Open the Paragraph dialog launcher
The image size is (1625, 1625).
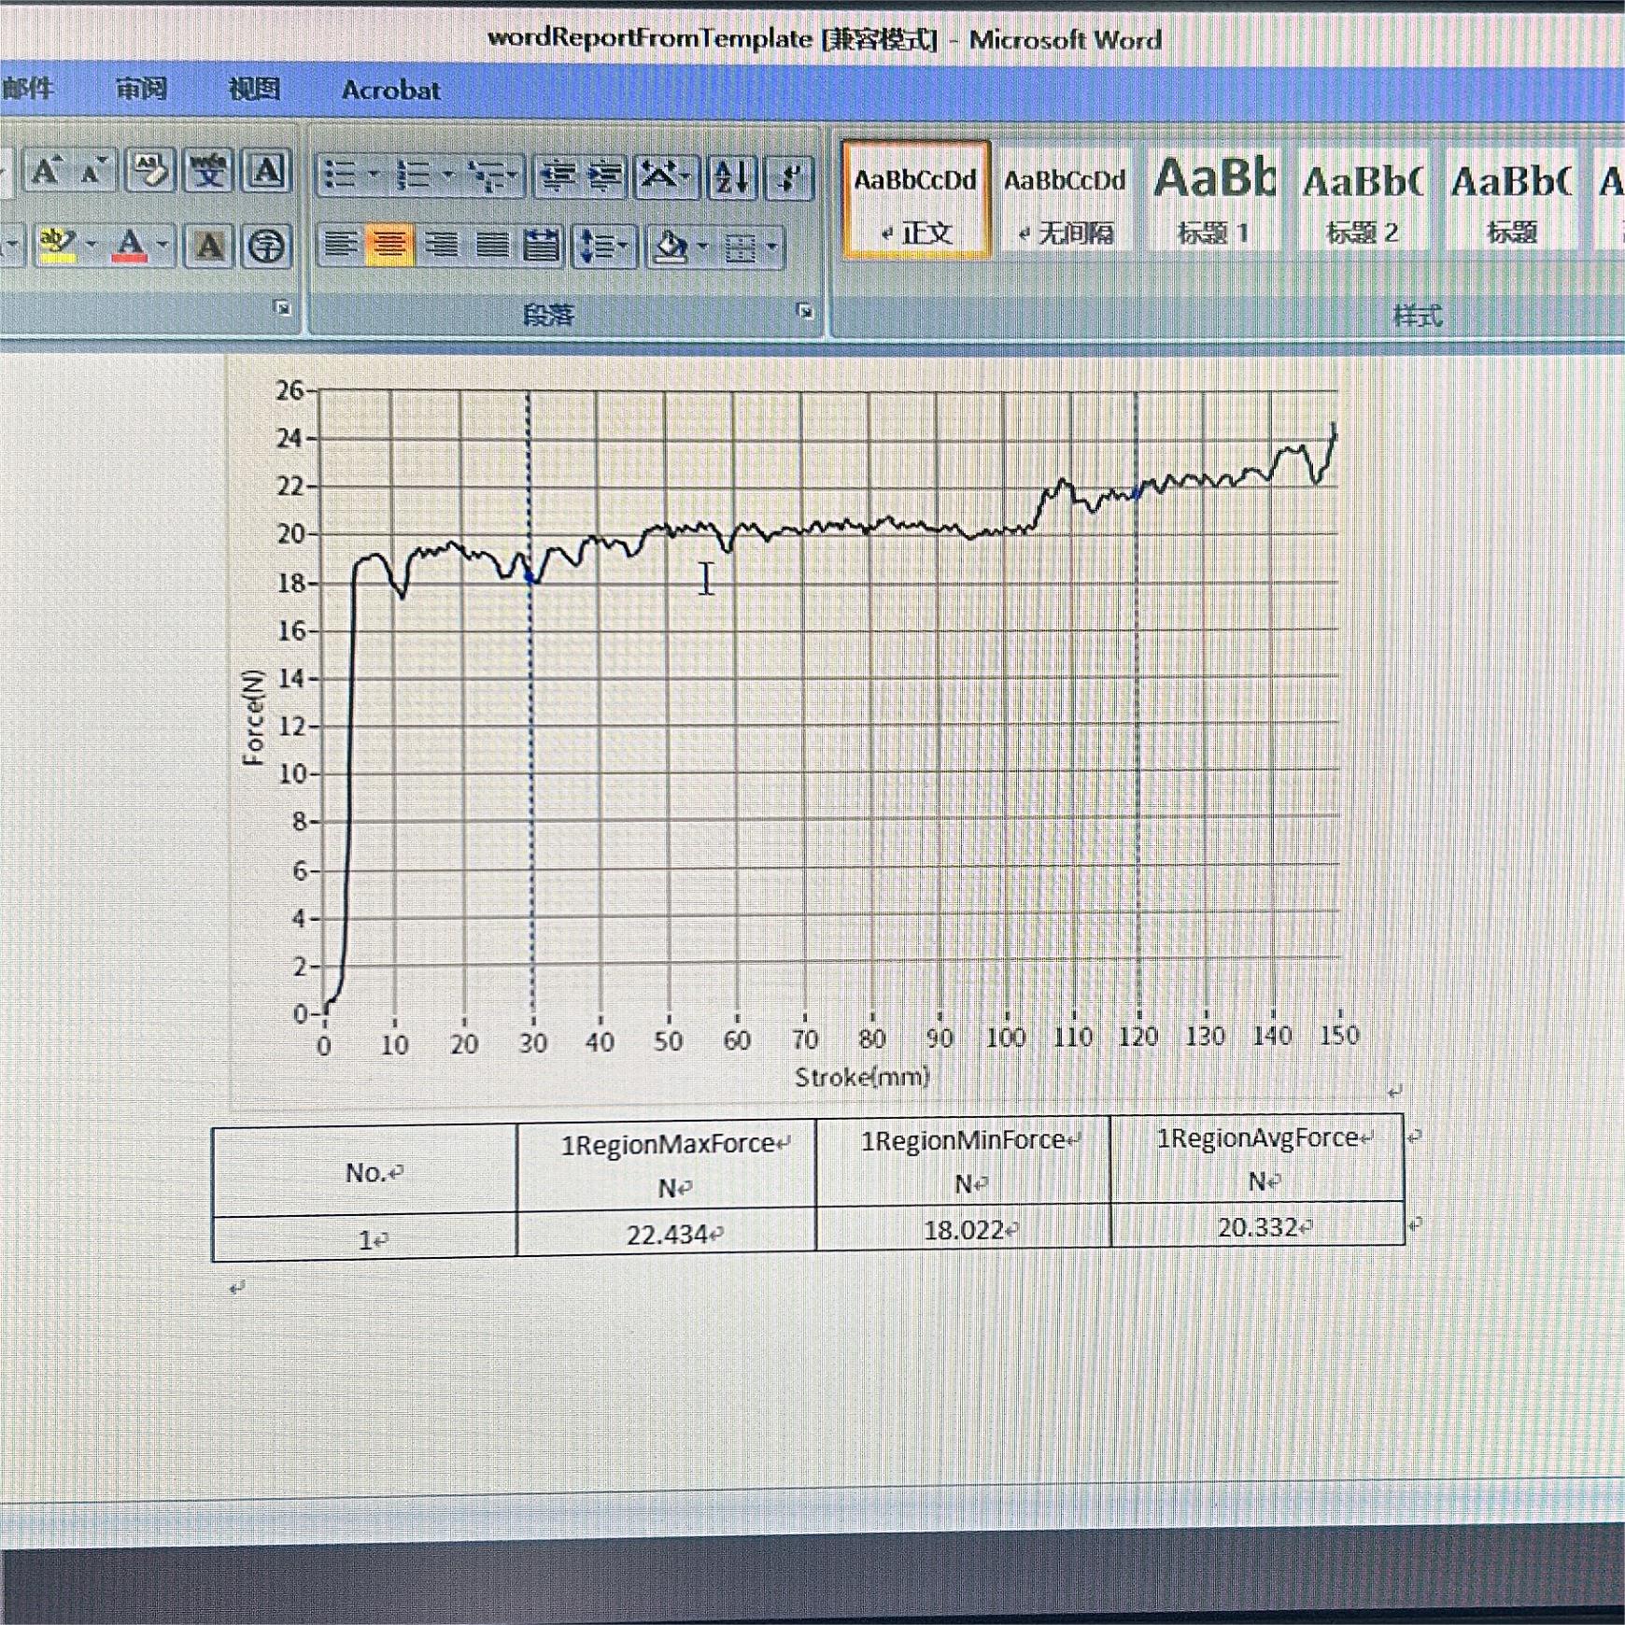[805, 311]
